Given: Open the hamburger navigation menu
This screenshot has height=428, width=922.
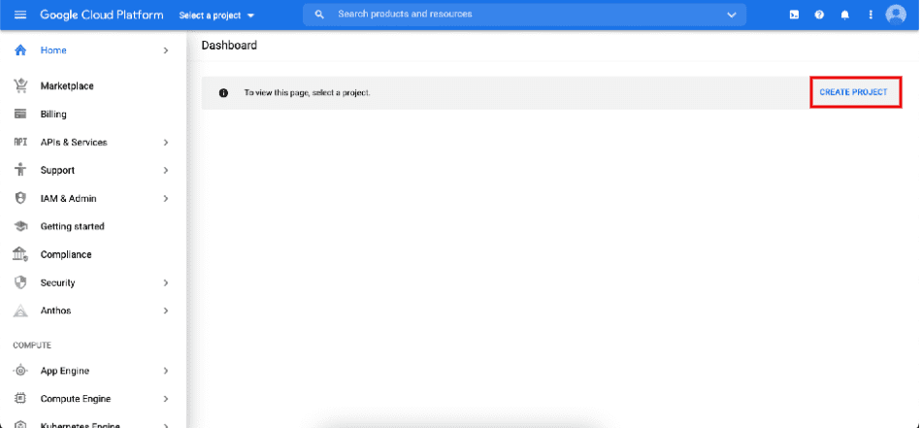Looking at the screenshot, I should pyautogui.click(x=20, y=15).
